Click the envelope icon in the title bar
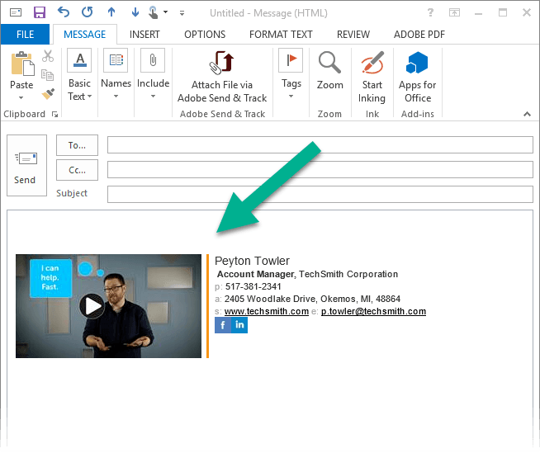Viewport: 540px width, 453px height. pyautogui.click(x=16, y=12)
